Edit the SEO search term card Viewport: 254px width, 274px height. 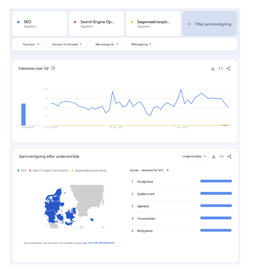point(40,24)
